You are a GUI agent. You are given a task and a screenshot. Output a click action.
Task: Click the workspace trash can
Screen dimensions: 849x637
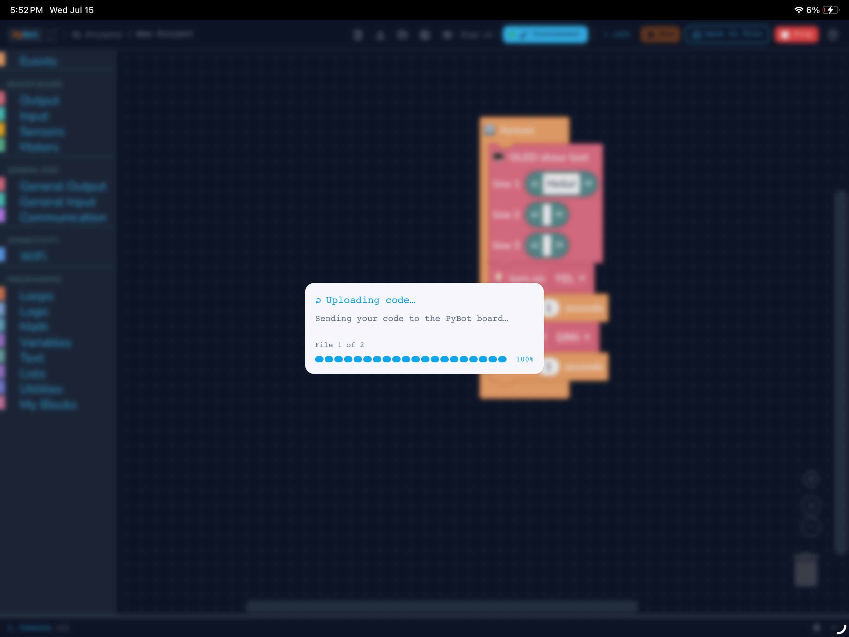coord(805,570)
